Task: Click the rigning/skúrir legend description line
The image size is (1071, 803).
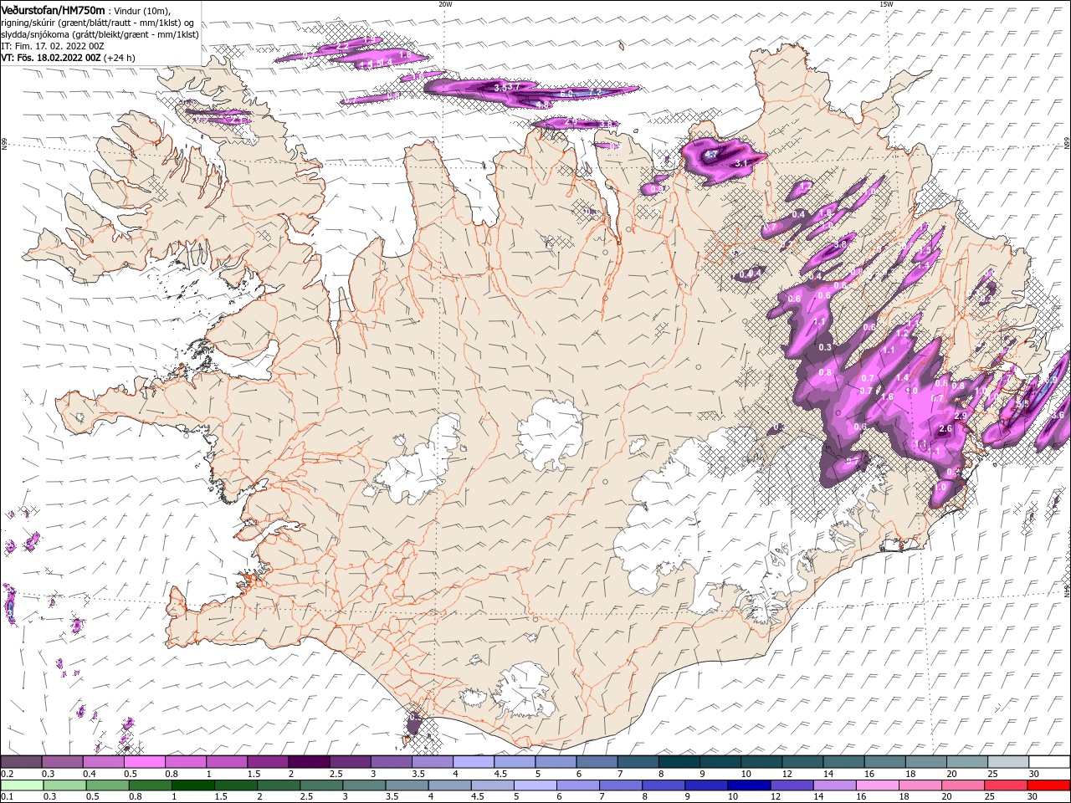Action: [x=98, y=23]
